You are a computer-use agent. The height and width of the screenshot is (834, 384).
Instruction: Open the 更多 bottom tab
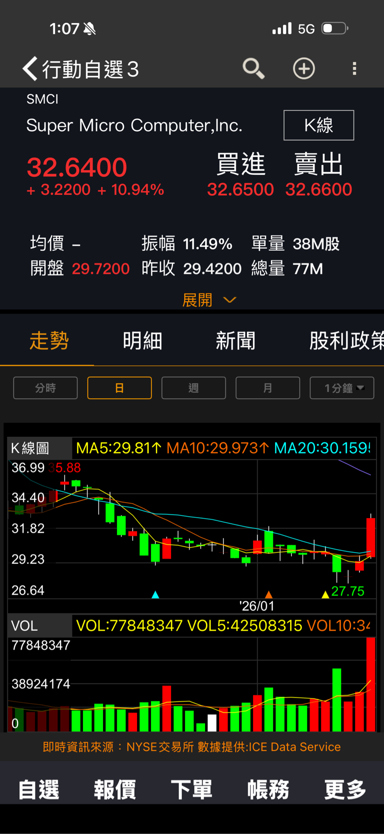click(x=345, y=790)
